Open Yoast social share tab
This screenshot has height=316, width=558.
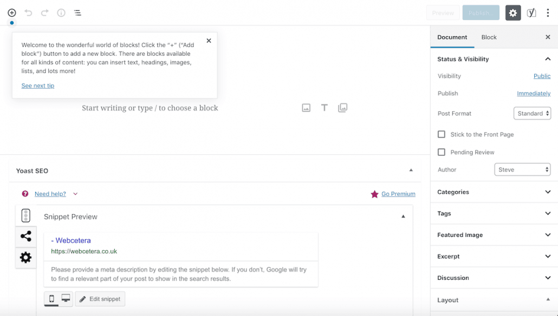pos(25,236)
